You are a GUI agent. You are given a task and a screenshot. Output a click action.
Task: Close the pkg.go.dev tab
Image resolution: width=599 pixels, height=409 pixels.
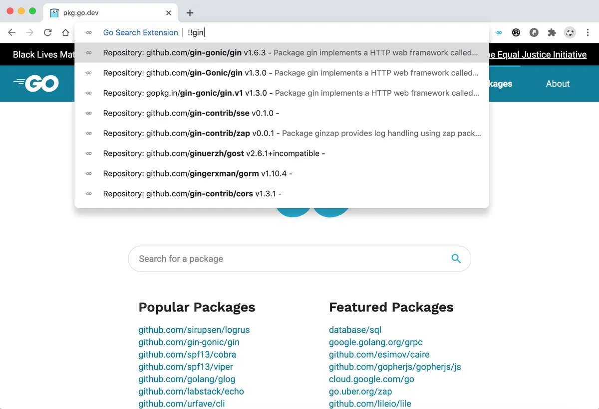click(x=169, y=13)
